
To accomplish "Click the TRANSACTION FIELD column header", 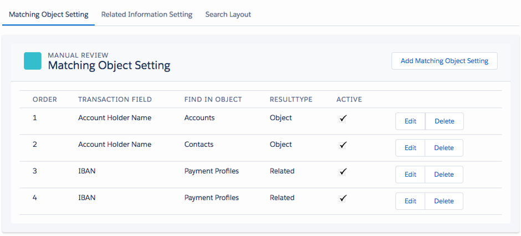I will 115,100.
